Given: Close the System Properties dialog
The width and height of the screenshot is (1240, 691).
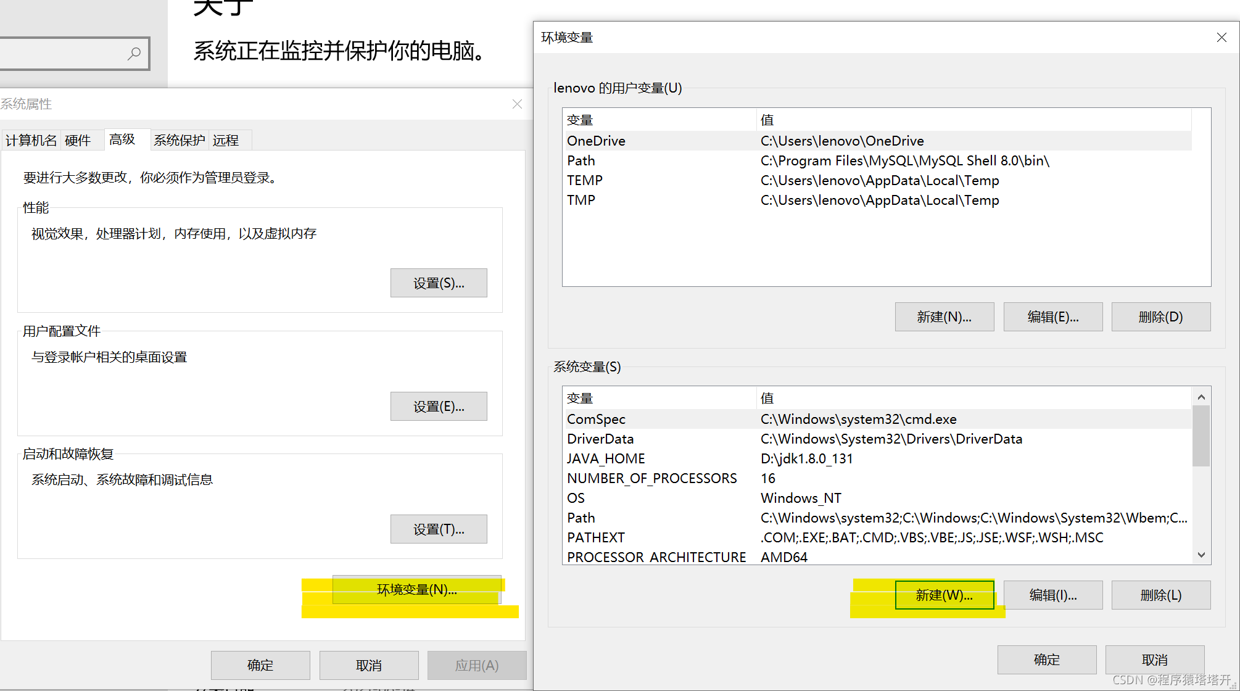Looking at the screenshot, I should (x=517, y=104).
